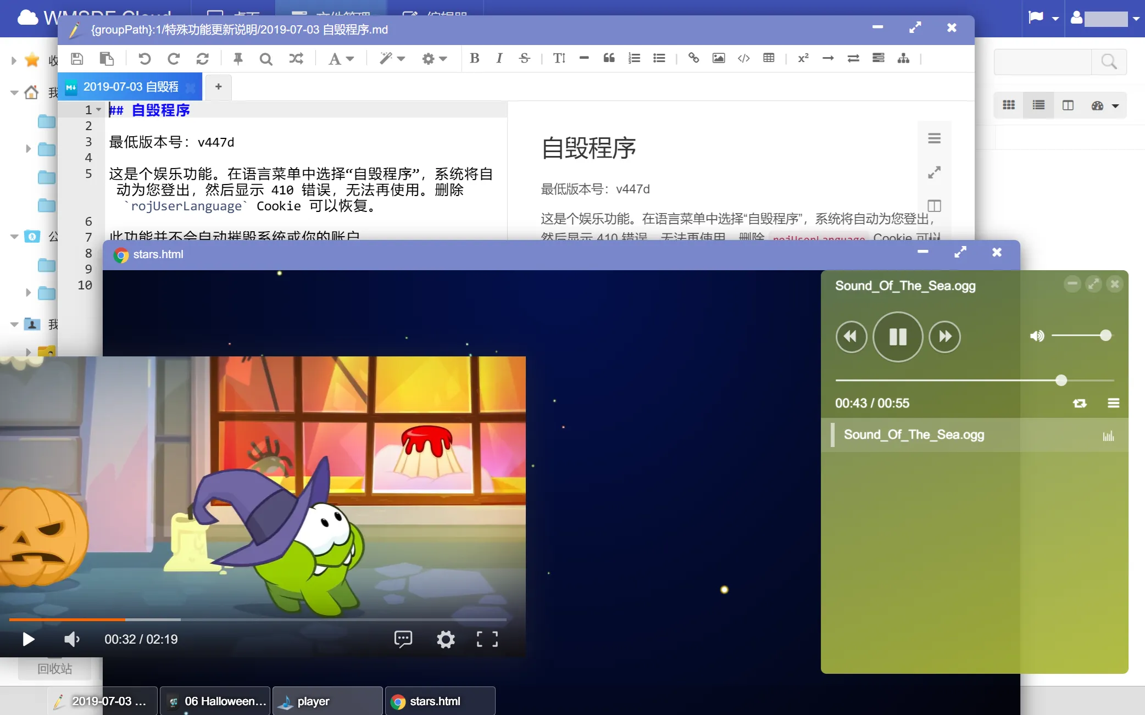1145x715 pixels.
Task: Insert a code block
Action: 744,58
